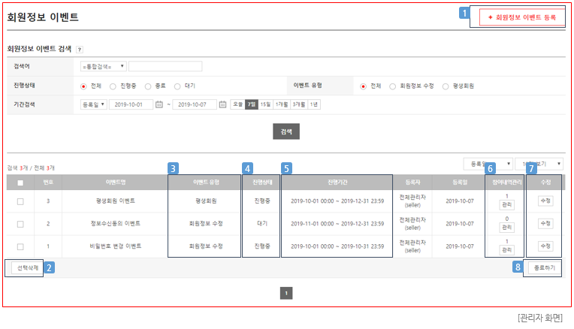Click the search keyword text field
The image size is (574, 329).
pos(165,66)
